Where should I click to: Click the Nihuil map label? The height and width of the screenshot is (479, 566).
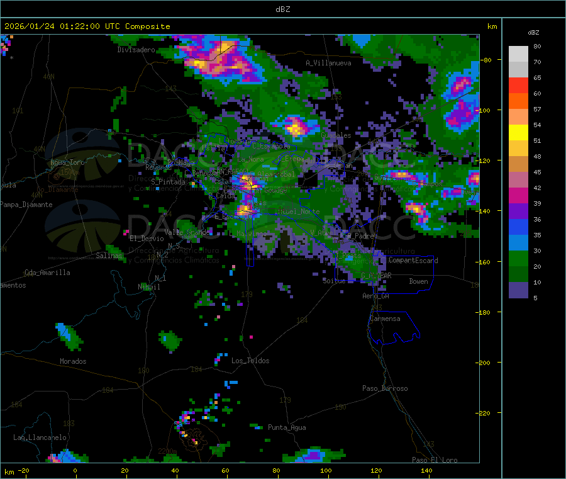[x=149, y=287]
